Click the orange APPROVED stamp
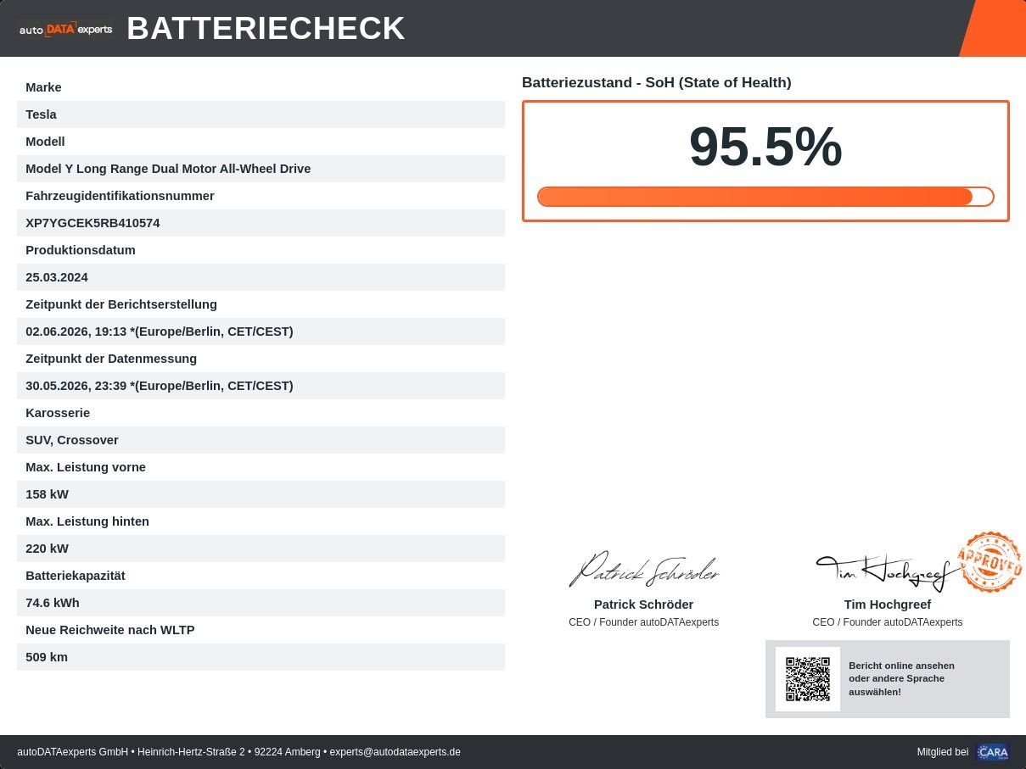This screenshot has width=1026, height=769. pyautogui.click(x=990, y=561)
